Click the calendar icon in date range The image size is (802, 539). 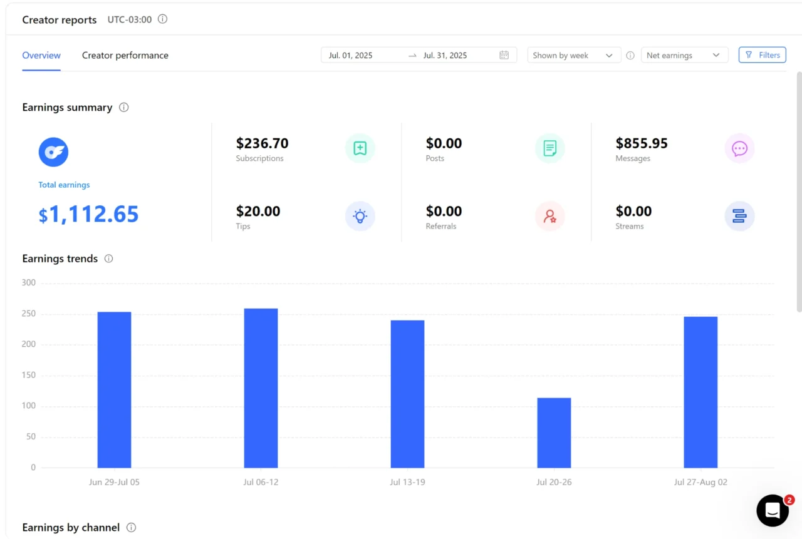click(504, 55)
